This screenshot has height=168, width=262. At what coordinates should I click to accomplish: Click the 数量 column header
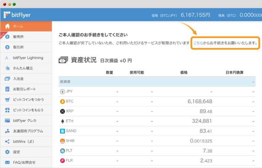click(110, 72)
